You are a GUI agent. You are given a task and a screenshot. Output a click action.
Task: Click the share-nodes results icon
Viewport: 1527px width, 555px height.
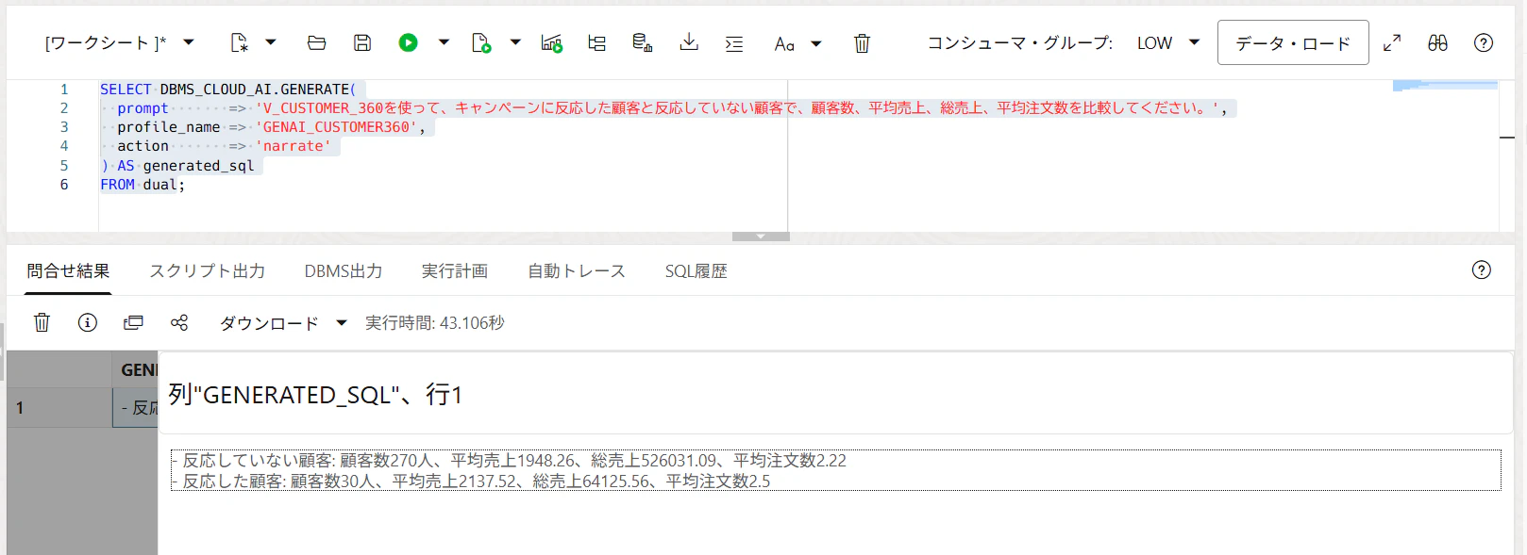(179, 322)
